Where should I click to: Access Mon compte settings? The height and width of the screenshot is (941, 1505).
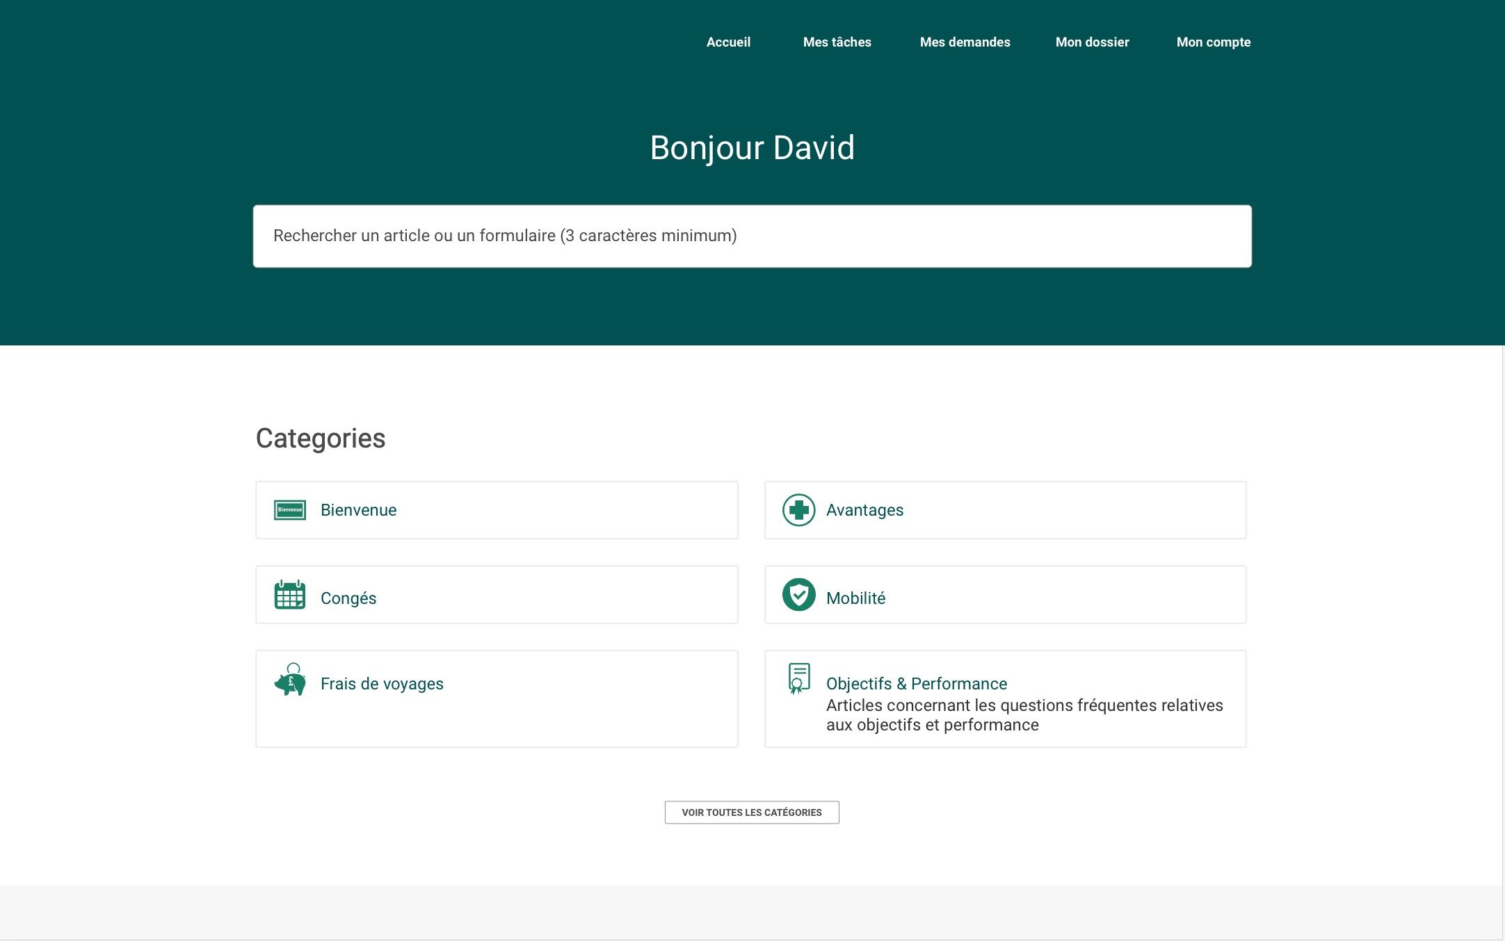click(1213, 42)
